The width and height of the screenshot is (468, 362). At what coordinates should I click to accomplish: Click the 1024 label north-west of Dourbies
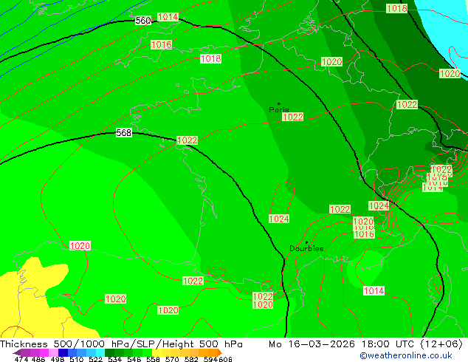click(279, 219)
